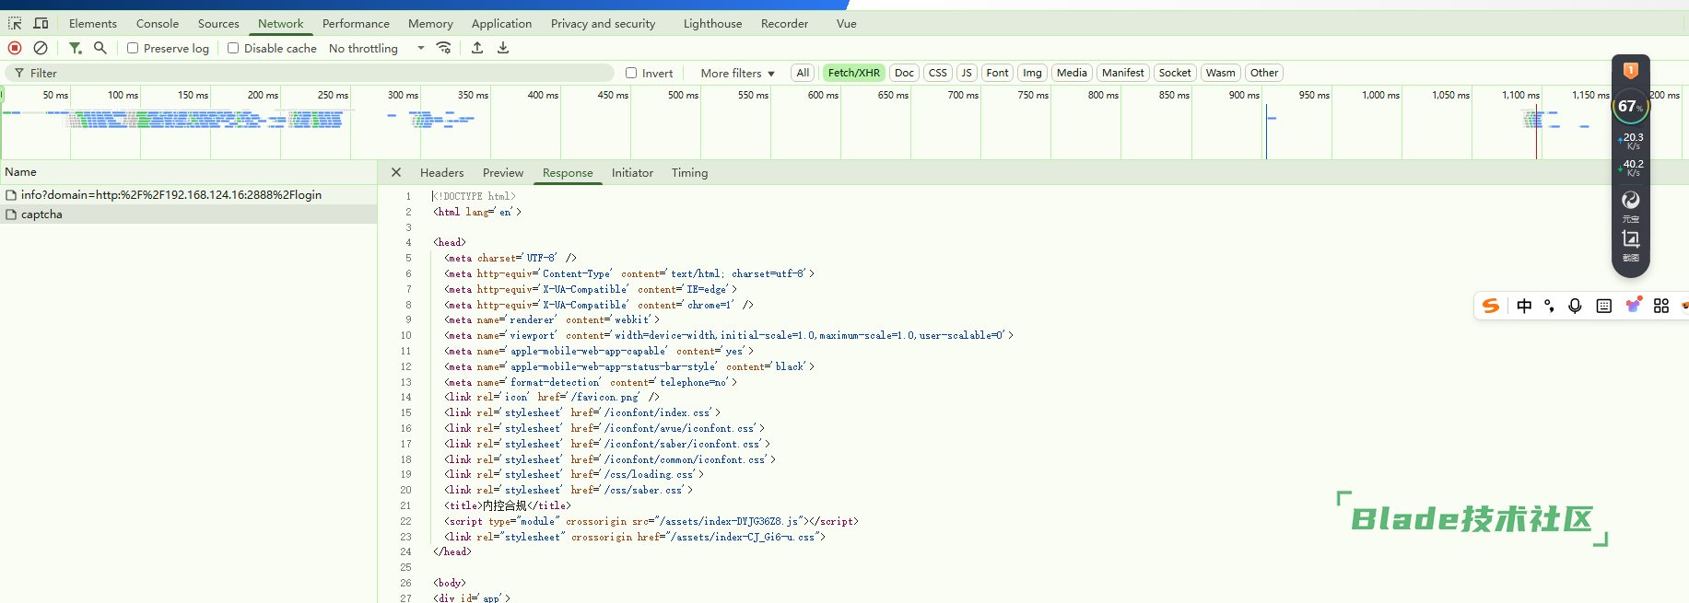Switch to the Preview tab
The image size is (1689, 603).
tap(503, 172)
